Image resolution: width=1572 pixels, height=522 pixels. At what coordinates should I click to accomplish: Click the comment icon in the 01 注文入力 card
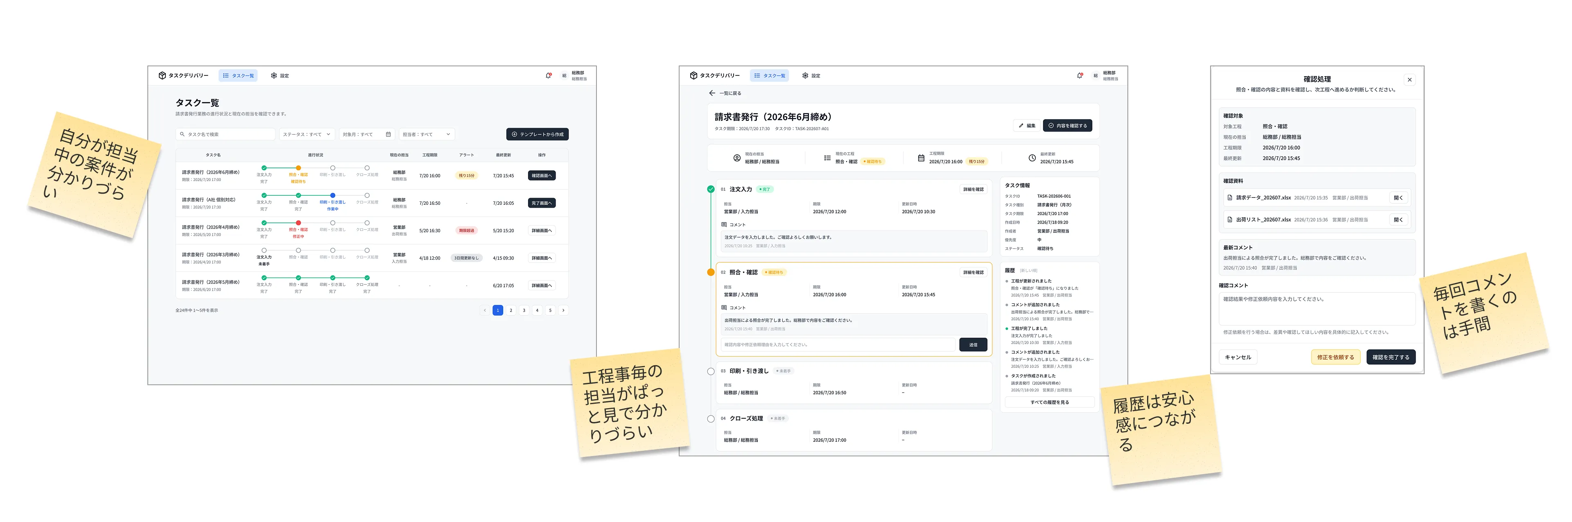click(724, 225)
